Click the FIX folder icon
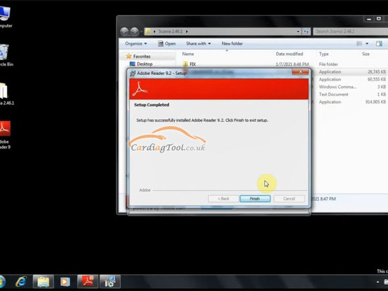This screenshot has height=291, width=388. click(x=186, y=64)
